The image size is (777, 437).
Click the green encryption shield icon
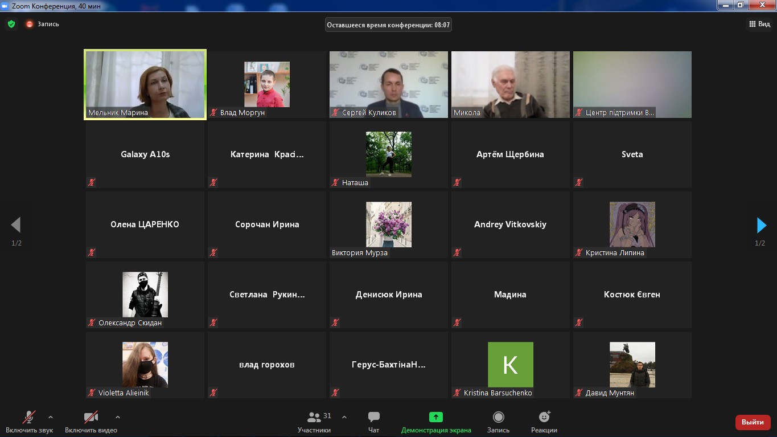[x=11, y=24]
